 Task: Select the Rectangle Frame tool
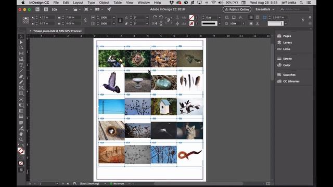[x=21, y=88]
